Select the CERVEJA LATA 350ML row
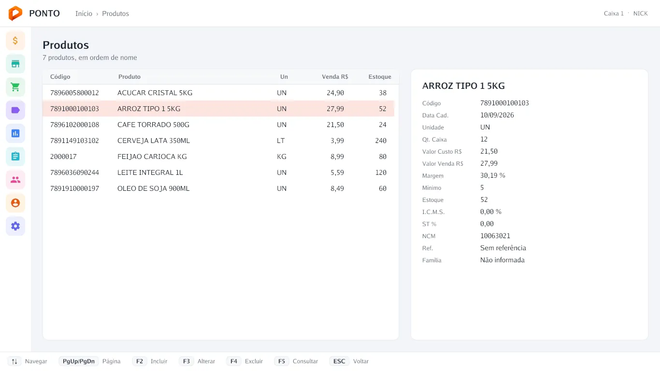Viewport: 660px width, 371px height. (218, 141)
